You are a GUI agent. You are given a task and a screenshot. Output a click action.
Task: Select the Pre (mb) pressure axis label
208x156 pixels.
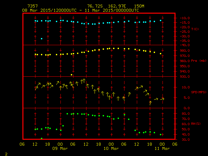pos(199,61)
